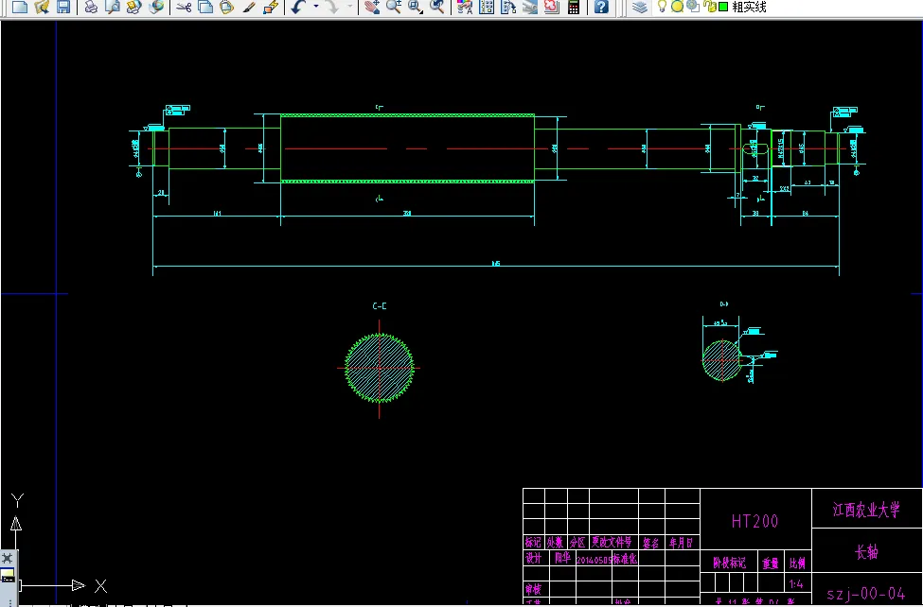Screen dimensions: 923x607
Task: Open the Sheet Set Manager icon
Action: tap(530, 7)
